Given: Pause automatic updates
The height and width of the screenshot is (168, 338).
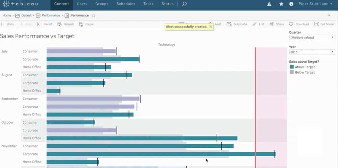Looking at the screenshot, I should click(86, 24).
